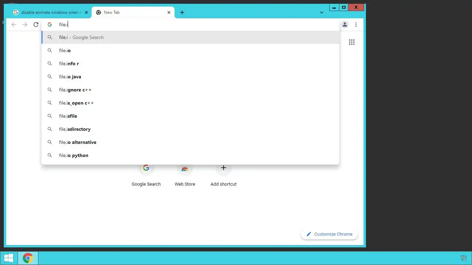The height and width of the screenshot is (265, 472).
Task: Click the Chrome taskbar icon
Action: [x=28, y=258]
